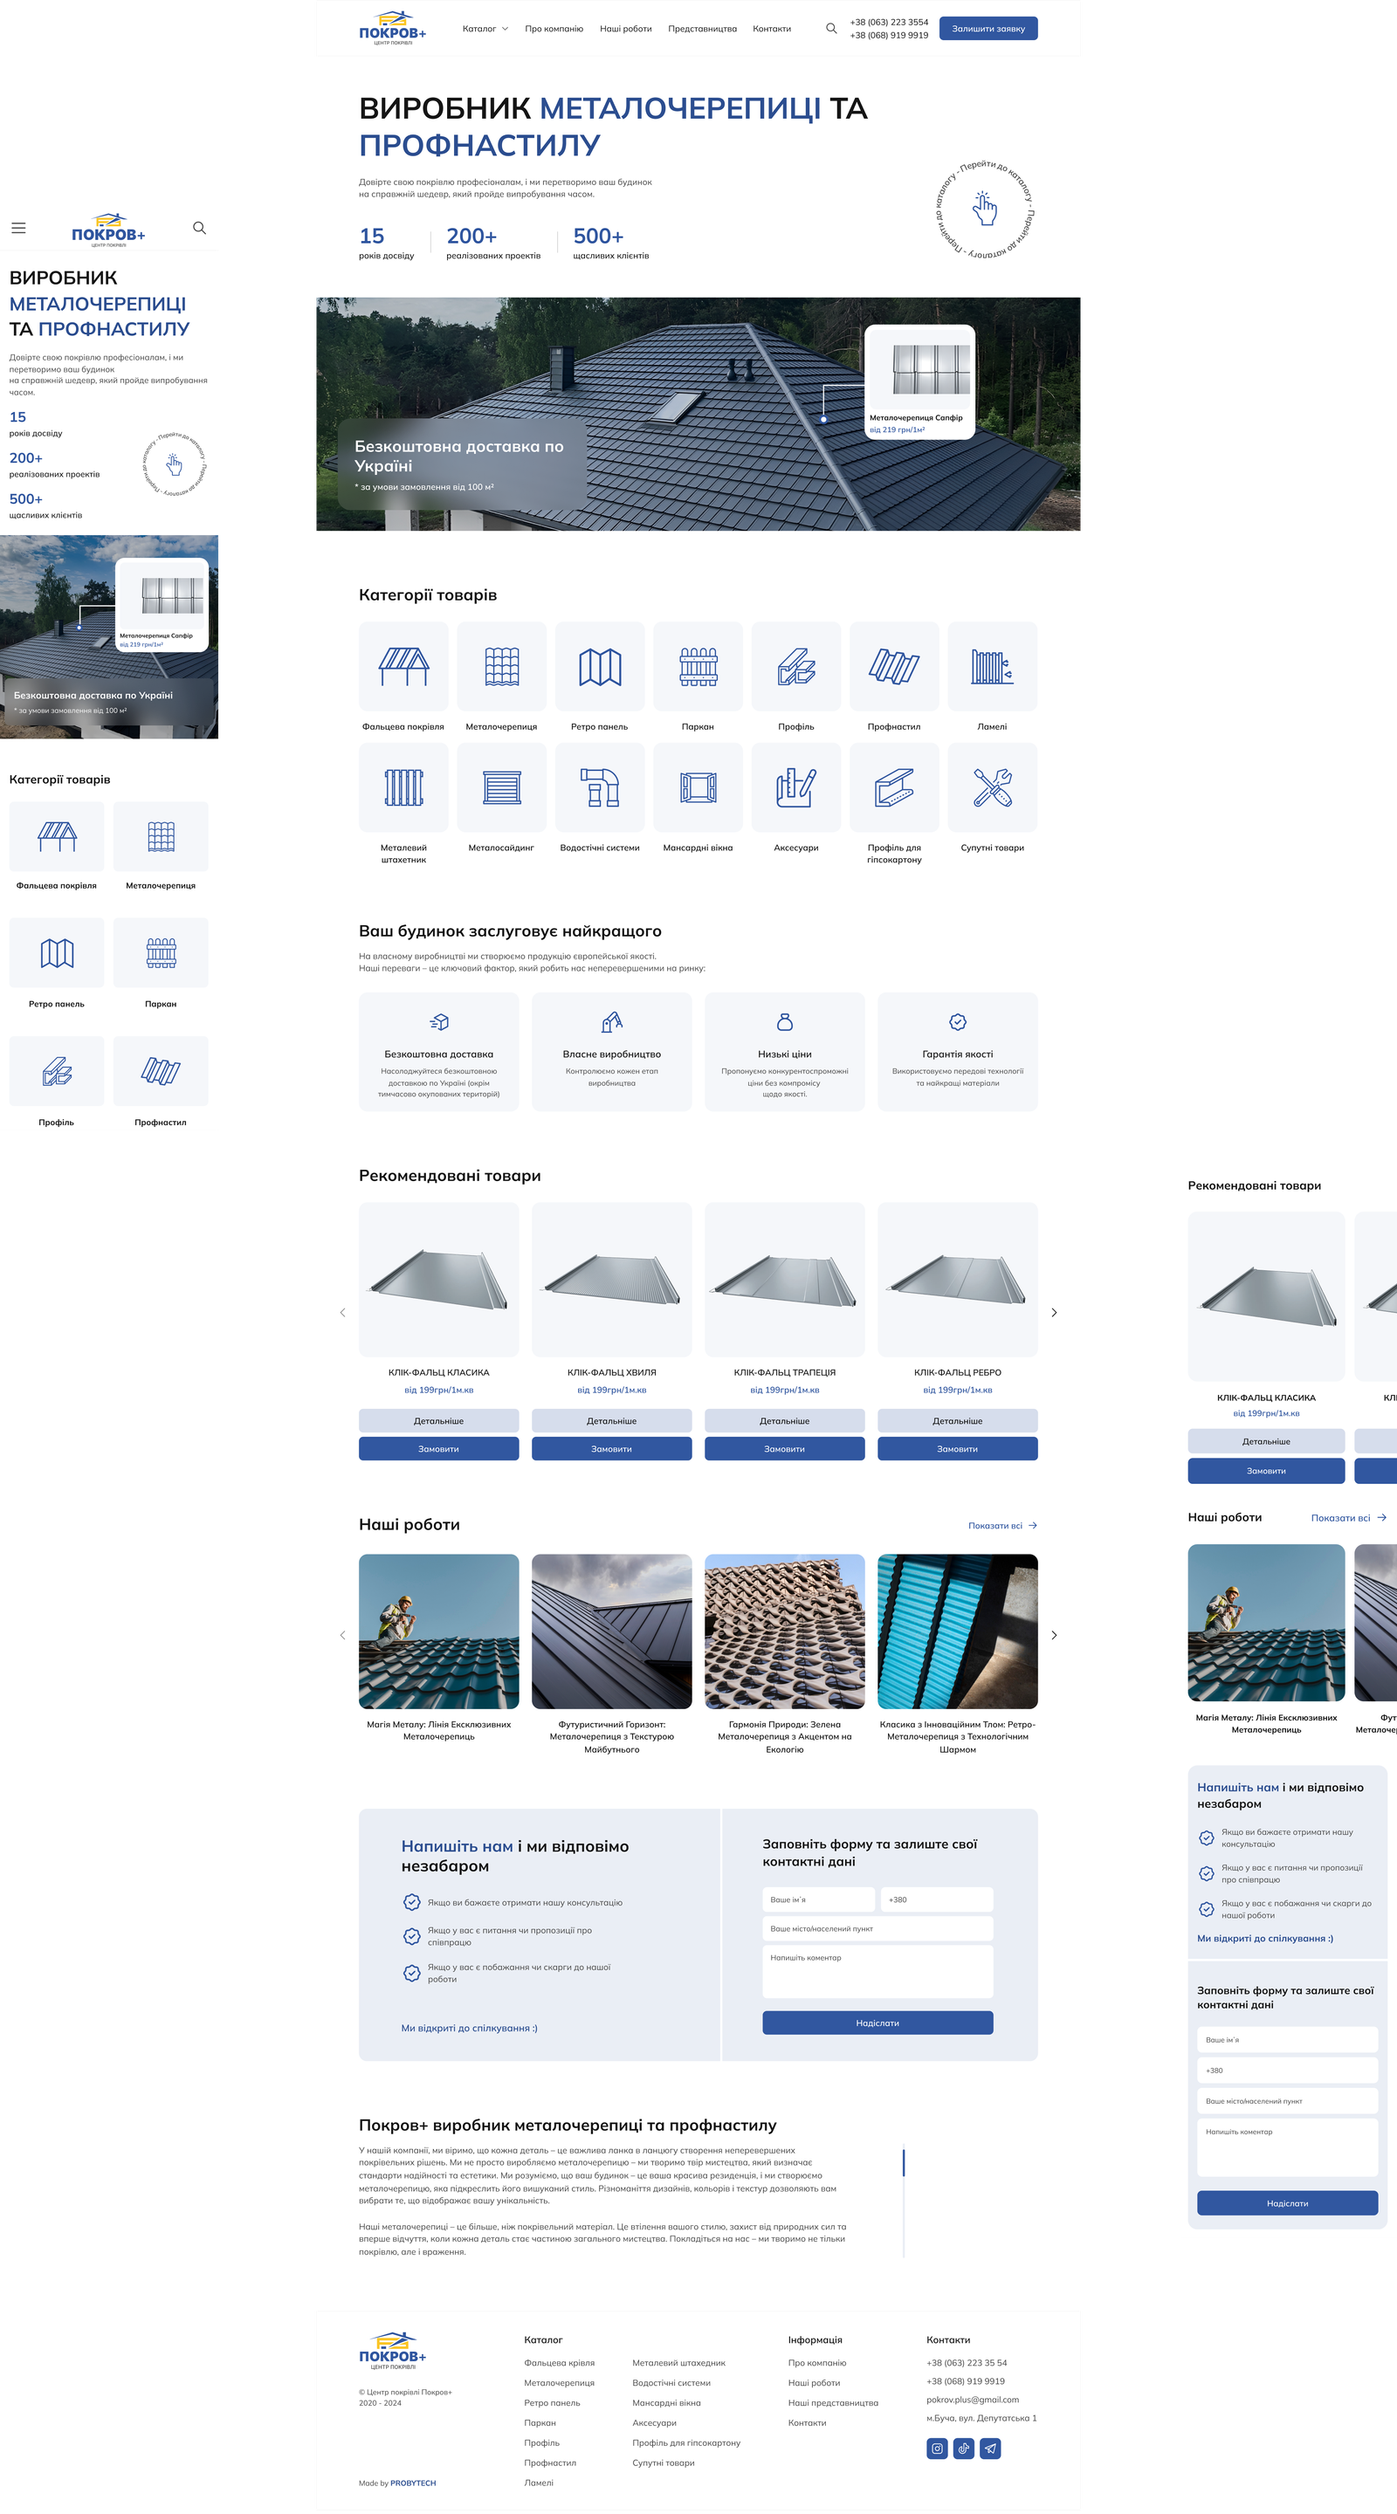Click header phone +38 (068) 919 9919
Screen dimensions: 1397x2514
tap(888, 35)
